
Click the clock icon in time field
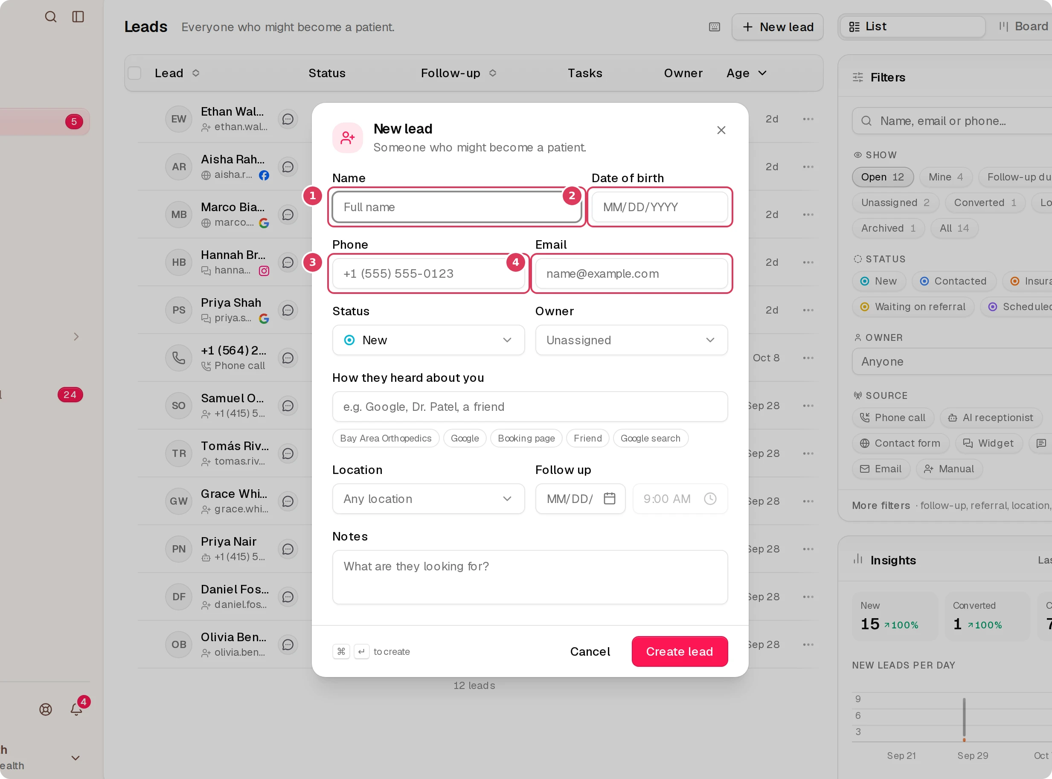pos(710,498)
